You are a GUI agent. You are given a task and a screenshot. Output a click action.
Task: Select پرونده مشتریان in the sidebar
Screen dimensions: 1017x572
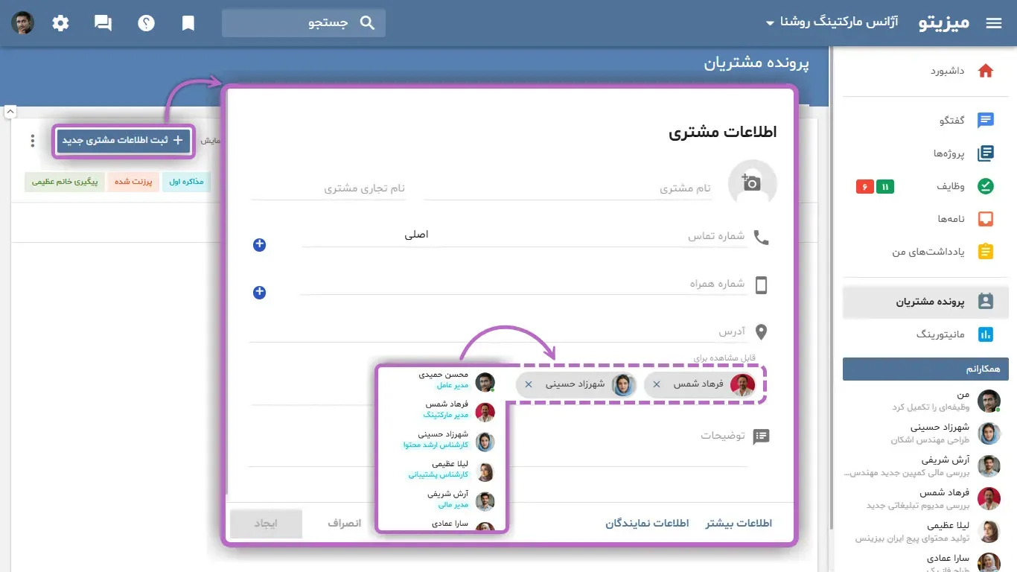[x=926, y=302]
